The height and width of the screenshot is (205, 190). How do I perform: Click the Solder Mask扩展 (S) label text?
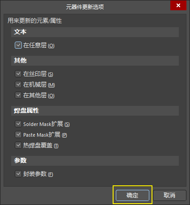tap(46, 124)
